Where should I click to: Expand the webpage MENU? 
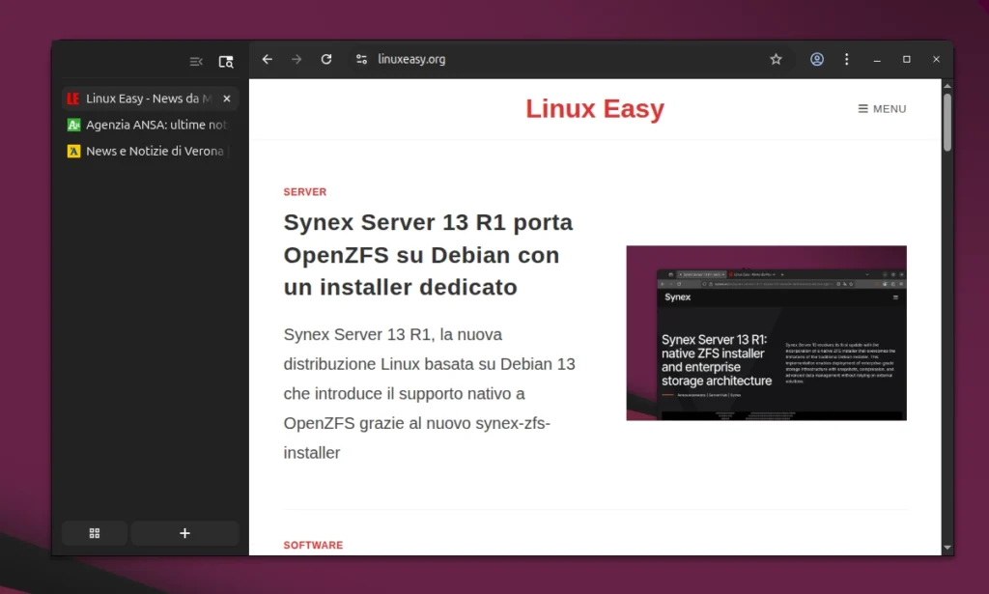(880, 108)
